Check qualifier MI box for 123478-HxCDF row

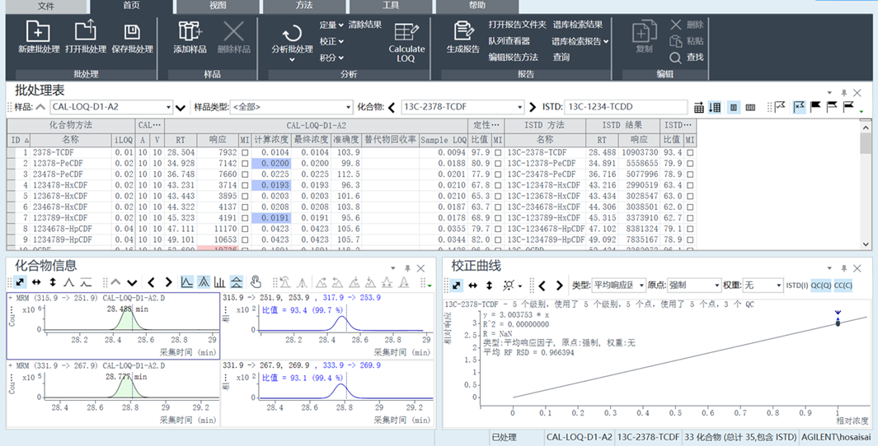(x=498, y=185)
